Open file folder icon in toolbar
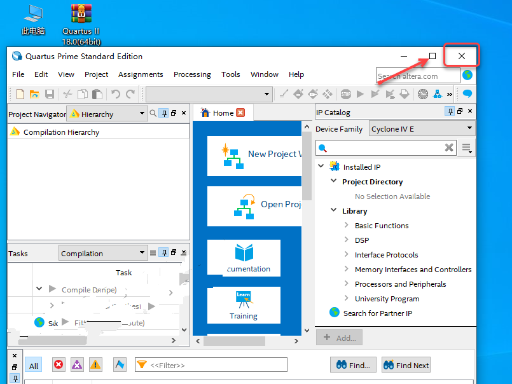 pyautogui.click(x=34, y=94)
